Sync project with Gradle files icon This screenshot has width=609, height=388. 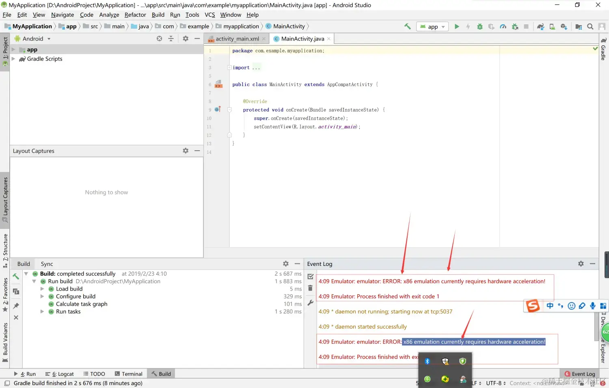point(541,26)
